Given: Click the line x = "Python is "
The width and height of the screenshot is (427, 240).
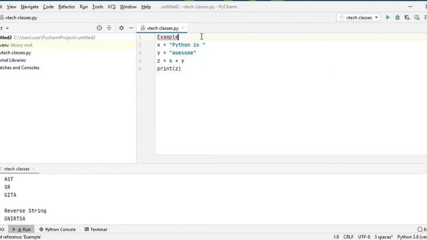Looking at the screenshot, I should tap(181, 45).
